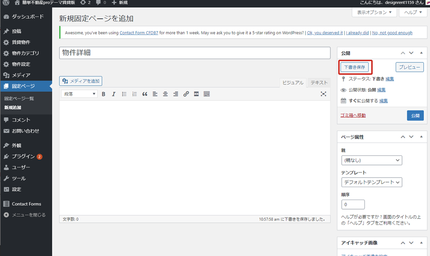This screenshot has width=430, height=256.
Task: Click the Bold formatting icon
Action: (104, 94)
